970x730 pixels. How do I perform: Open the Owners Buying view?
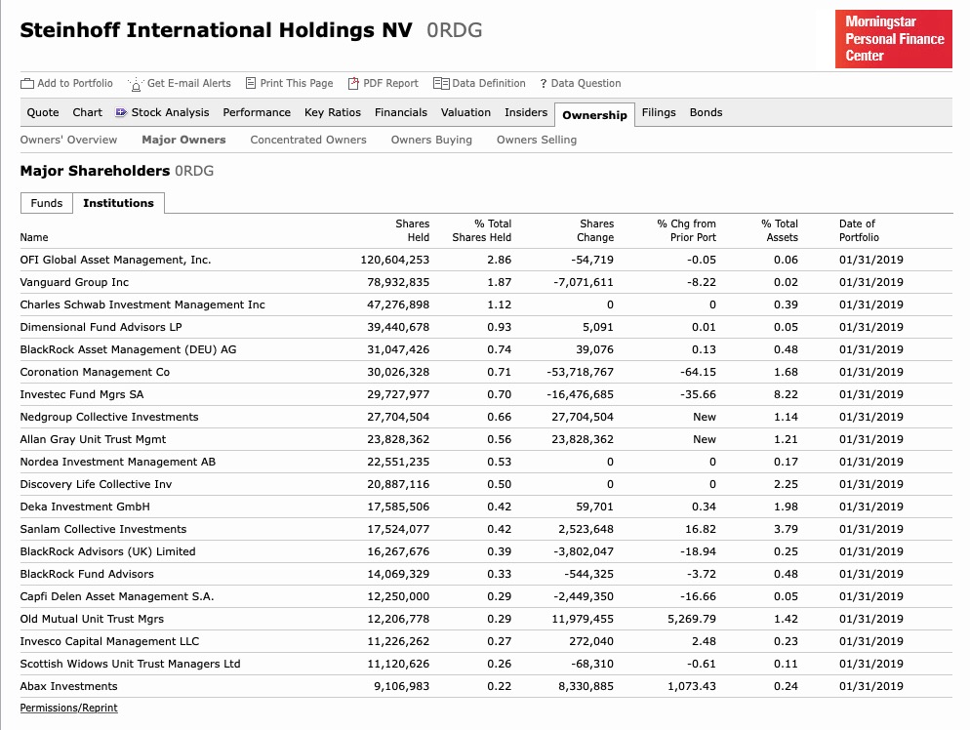click(430, 140)
